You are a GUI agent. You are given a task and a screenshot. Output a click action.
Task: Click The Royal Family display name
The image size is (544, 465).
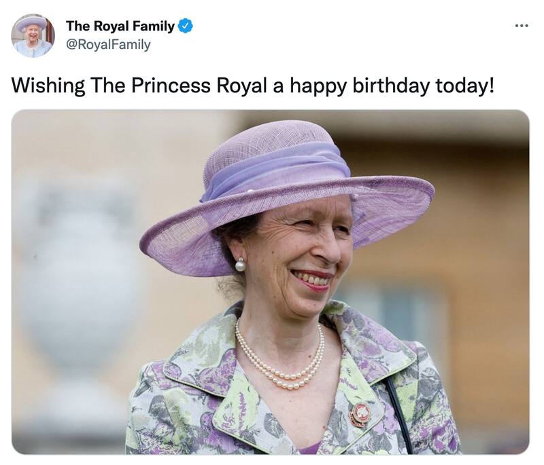pyautogui.click(x=120, y=26)
